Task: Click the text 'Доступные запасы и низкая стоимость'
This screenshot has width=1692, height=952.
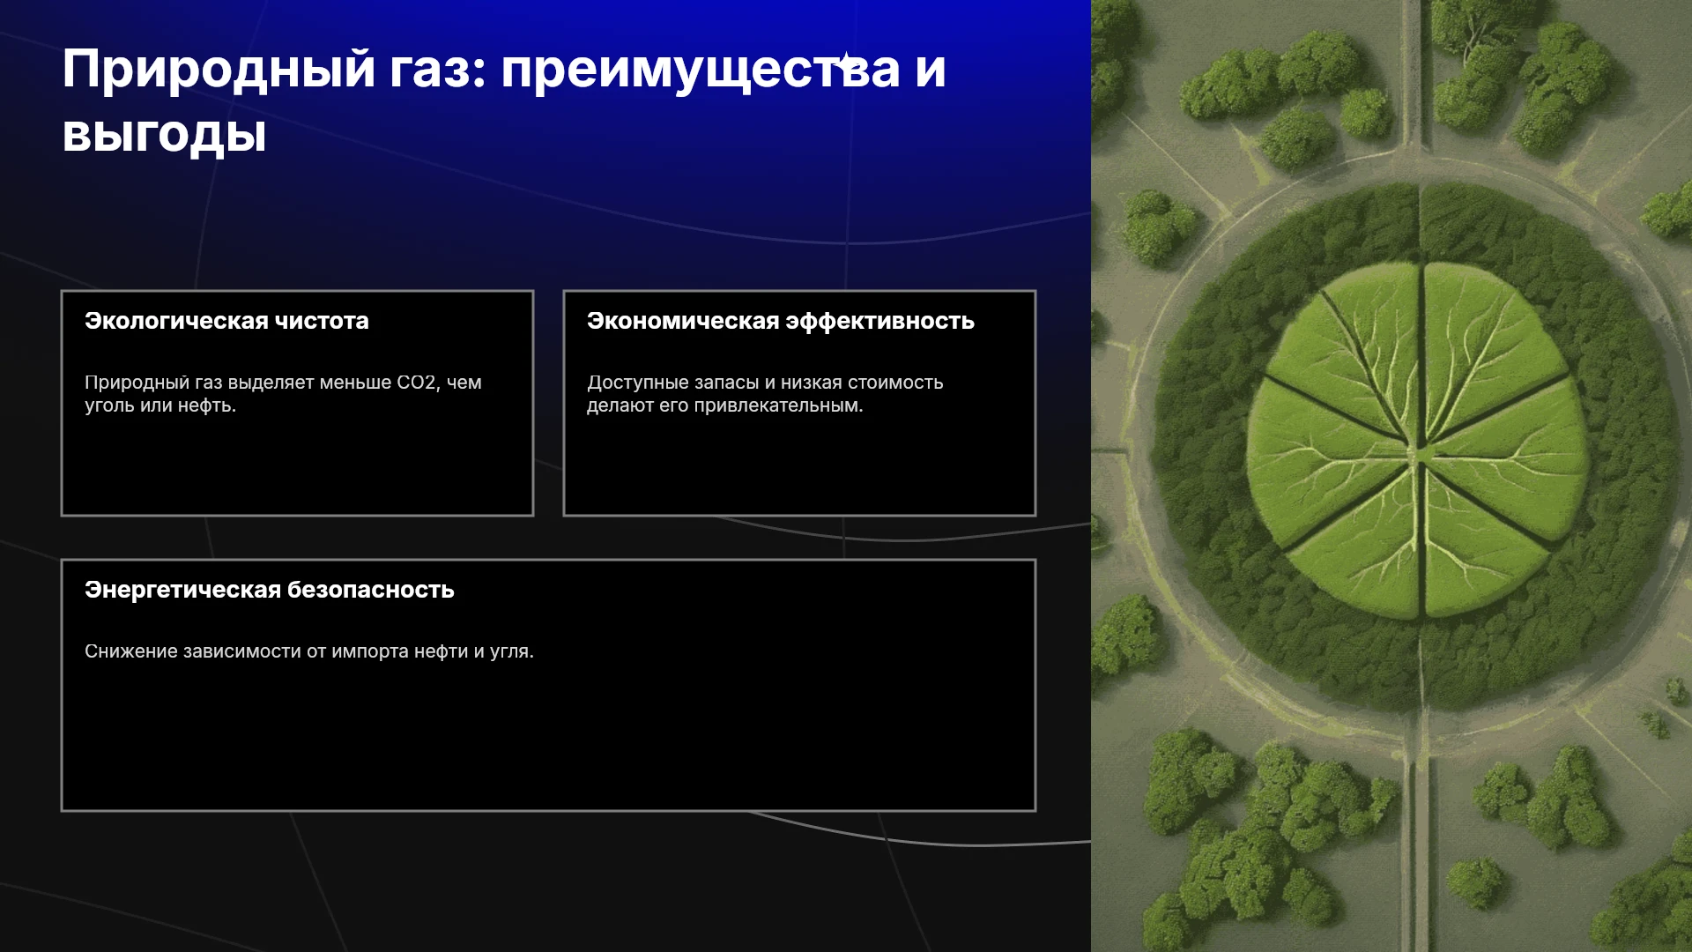Action: 765,383
